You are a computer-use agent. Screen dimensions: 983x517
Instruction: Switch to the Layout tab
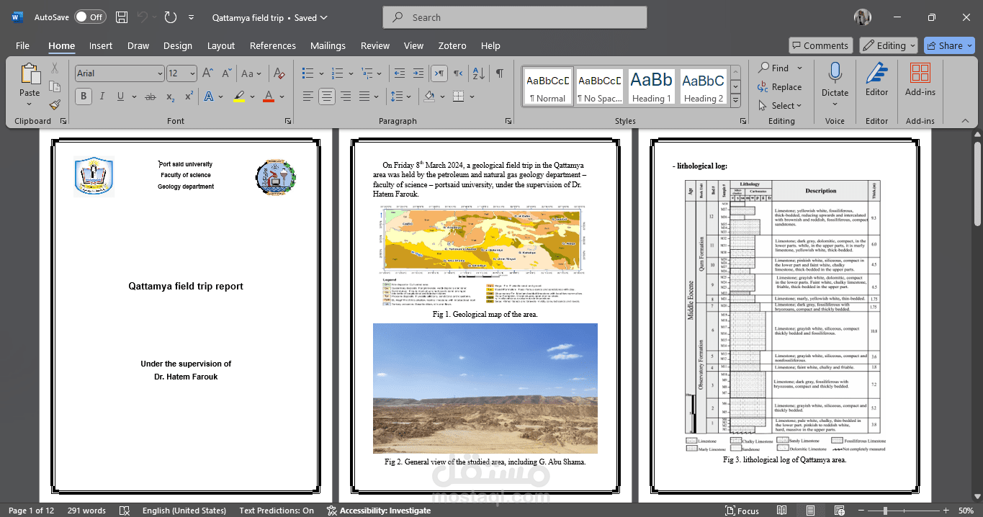(x=221, y=45)
